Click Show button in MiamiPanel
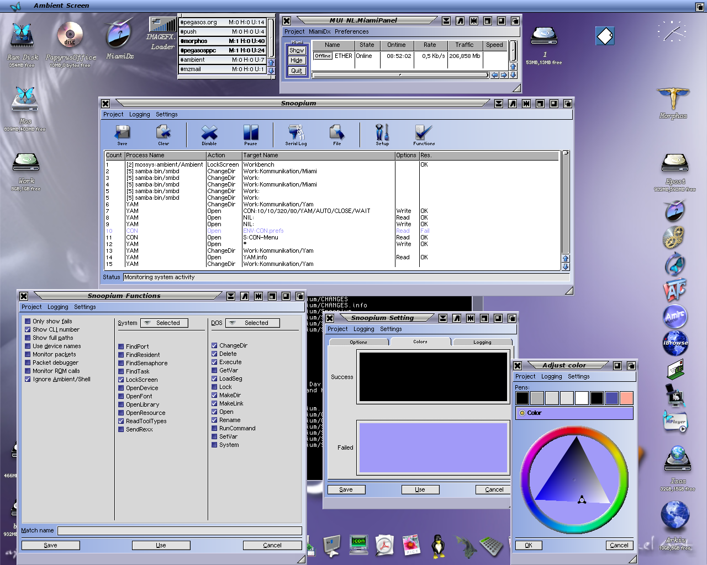The height and width of the screenshot is (565, 707). [x=297, y=50]
